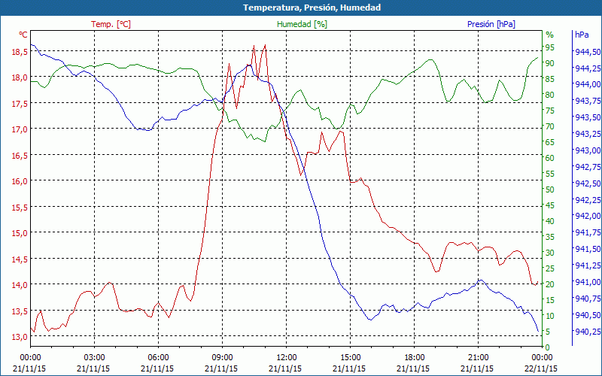This screenshot has height=376, width=602.
Task: Click the temperature axis value '15,5'
Action: pyautogui.click(x=20, y=208)
